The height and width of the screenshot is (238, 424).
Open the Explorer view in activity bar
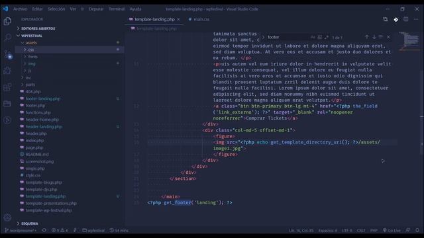coord(7,21)
